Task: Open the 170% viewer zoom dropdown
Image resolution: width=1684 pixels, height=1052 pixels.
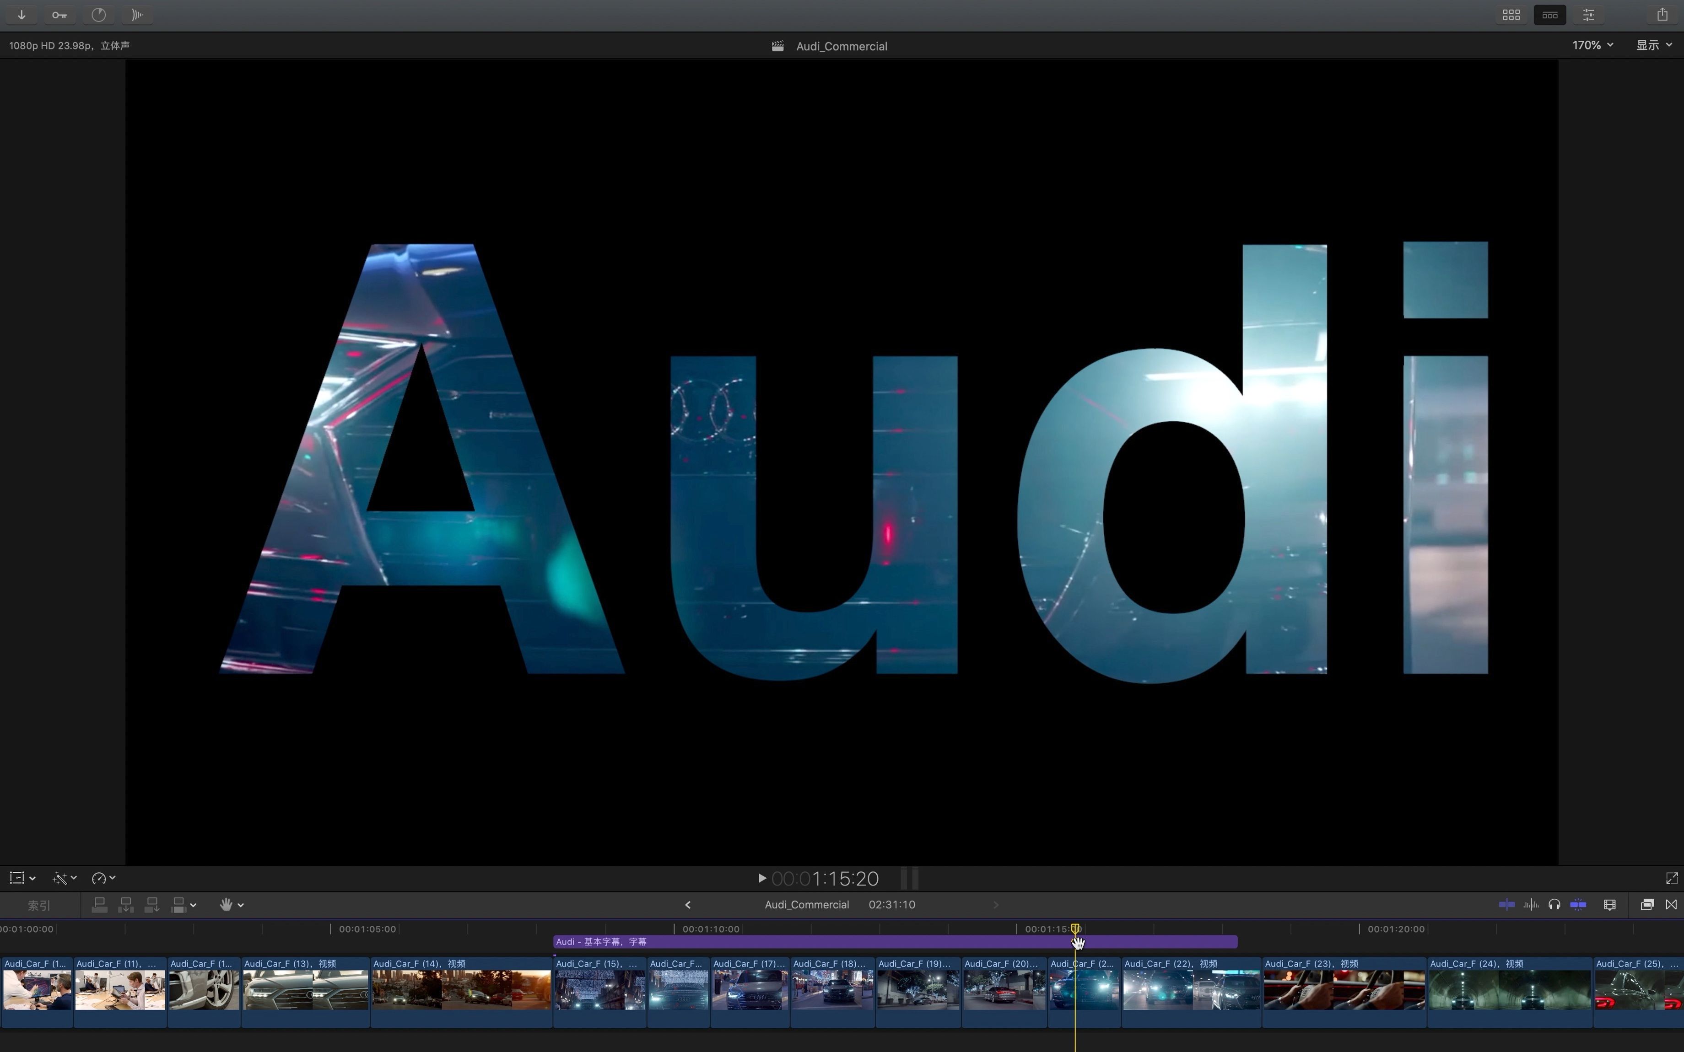Action: point(1593,45)
